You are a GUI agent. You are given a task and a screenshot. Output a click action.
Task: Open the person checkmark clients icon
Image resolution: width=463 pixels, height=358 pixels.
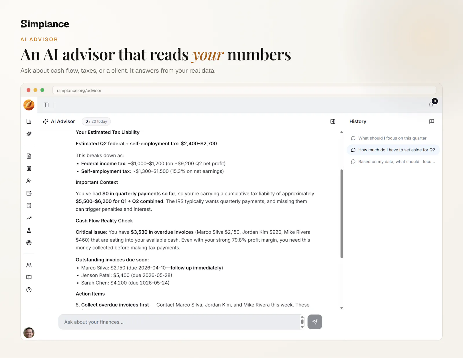pyautogui.click(x=29, y=181)
